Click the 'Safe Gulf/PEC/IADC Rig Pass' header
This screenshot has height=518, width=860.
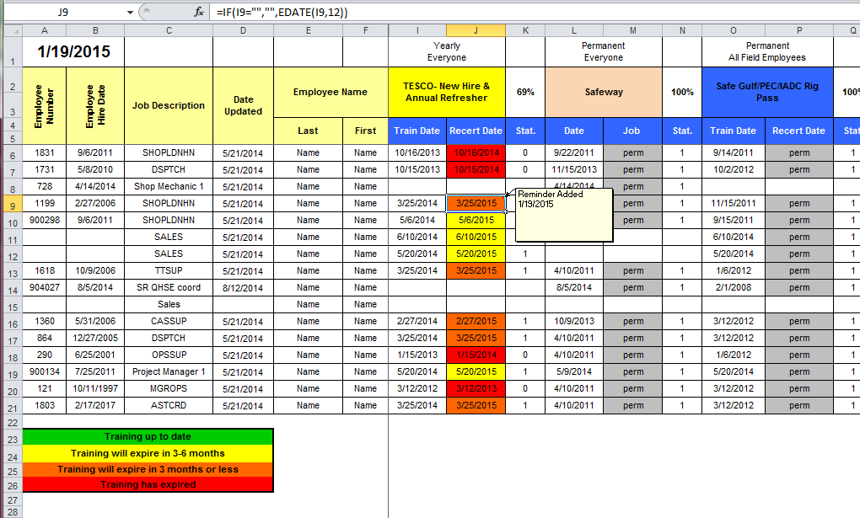(767, 93)
